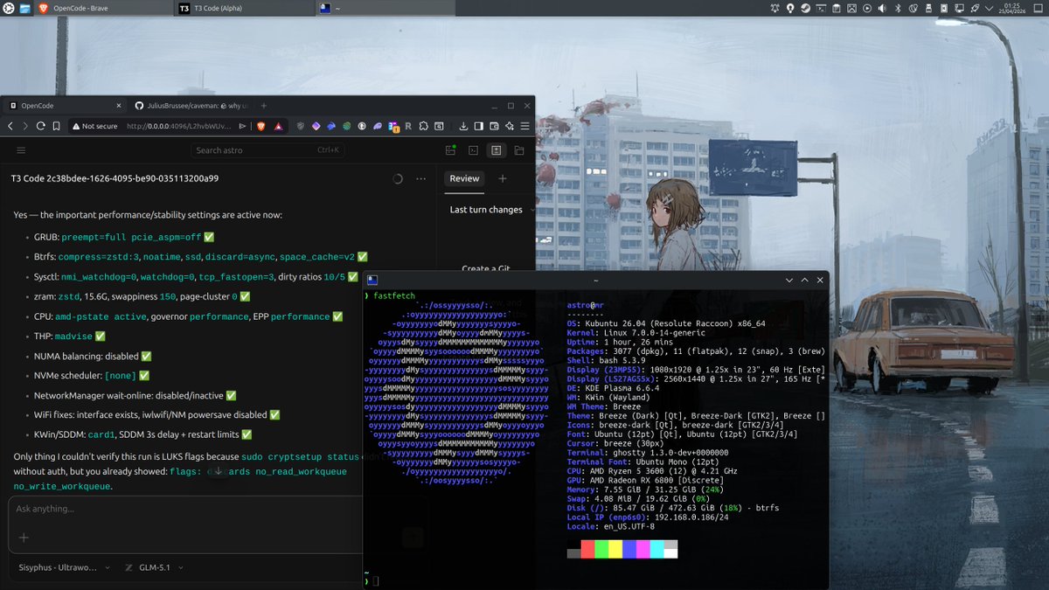Screen dimensions: 1049x590
Task: Open the Brave downloads icon
Action: click(x=463, y=126)
